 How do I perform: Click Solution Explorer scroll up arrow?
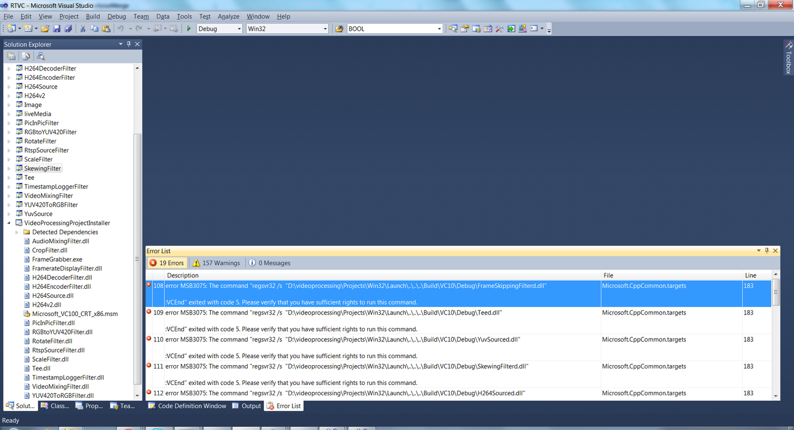pyautogui.click(x=137, y=68)
